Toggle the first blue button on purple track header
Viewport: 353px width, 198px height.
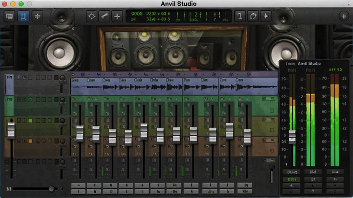click(19, 77)
